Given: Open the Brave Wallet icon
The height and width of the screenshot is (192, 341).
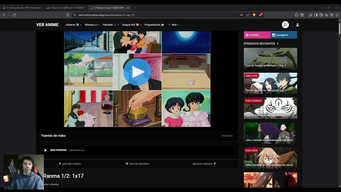Looking at the screenshot, I should 321,15.
